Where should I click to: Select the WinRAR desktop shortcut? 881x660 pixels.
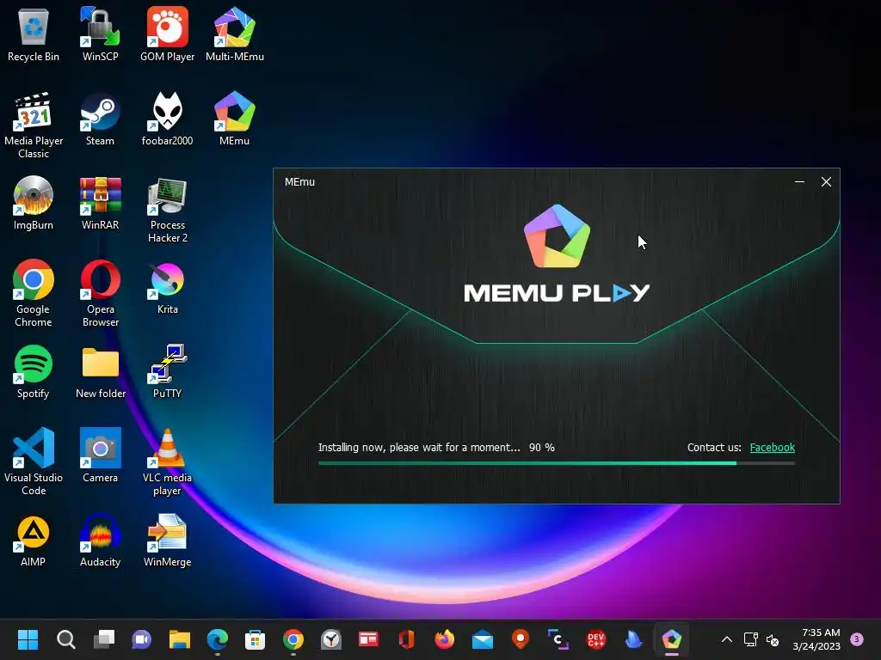(x=100, y=203)
